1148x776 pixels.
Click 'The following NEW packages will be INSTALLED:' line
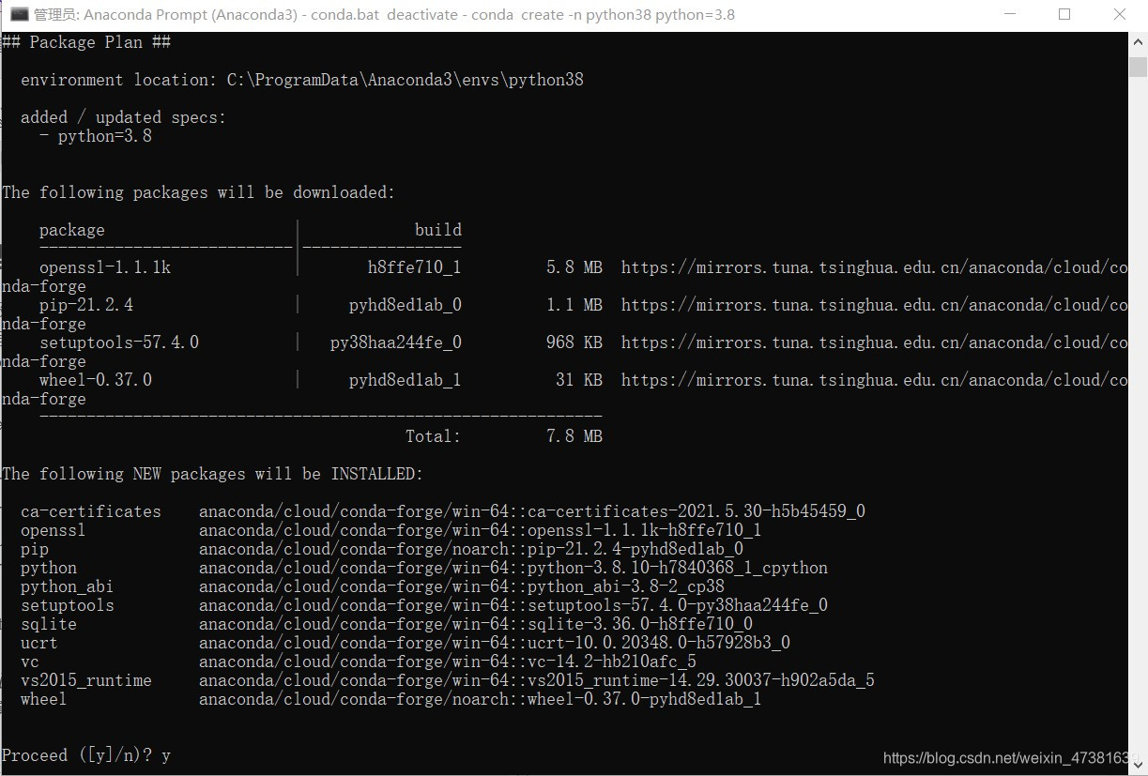click(x=213, y=474)
